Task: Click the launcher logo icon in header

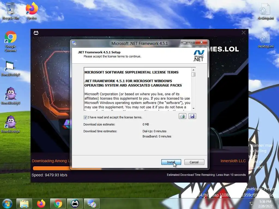Action: point(36,33)
